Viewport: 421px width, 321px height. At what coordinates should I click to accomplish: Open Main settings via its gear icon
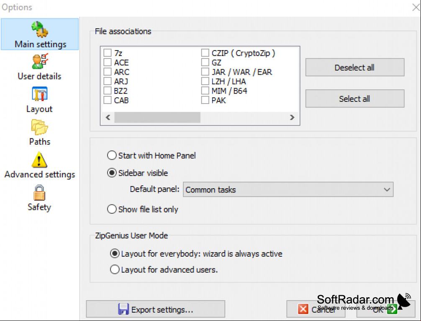click(x=40, y=29)
